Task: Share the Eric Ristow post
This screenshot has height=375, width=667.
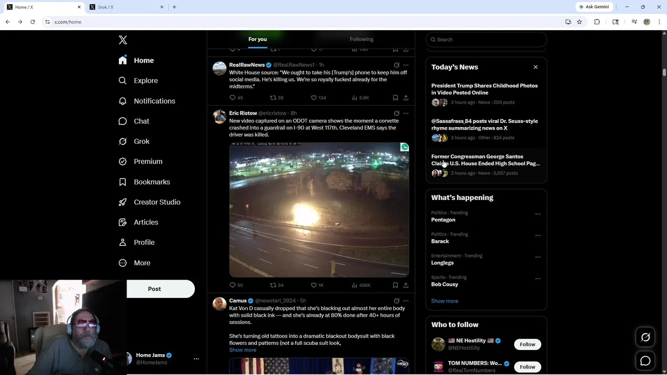Action: point(406,285)
